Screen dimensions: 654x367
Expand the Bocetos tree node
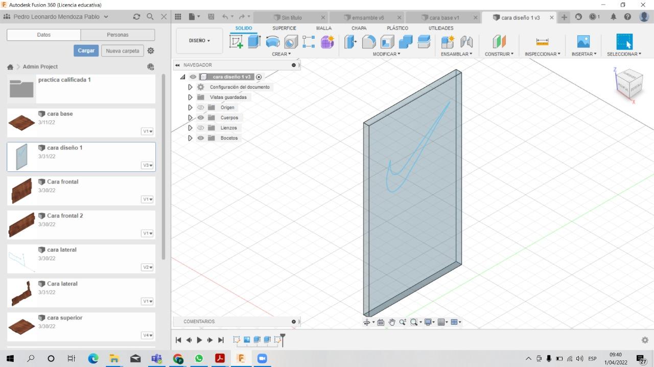(190, 138)
